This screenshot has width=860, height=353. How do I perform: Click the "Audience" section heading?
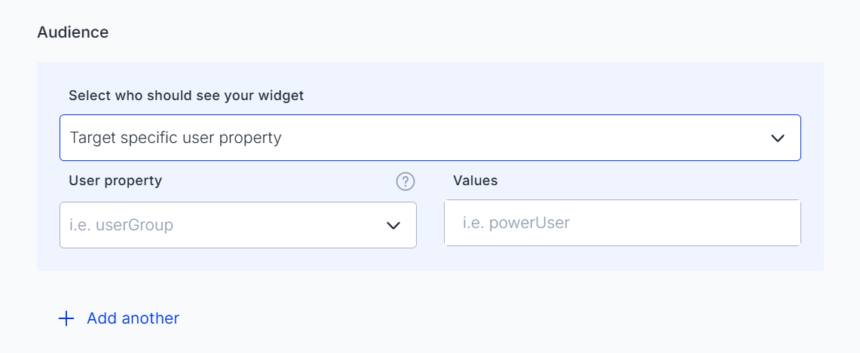coord(73,32)
